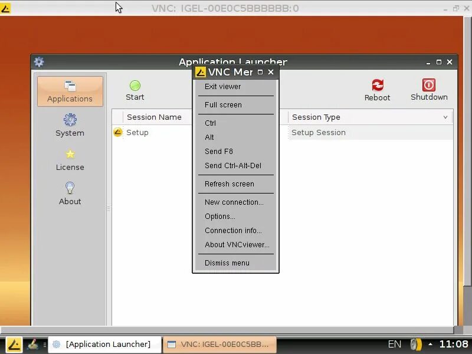Open the License star icon

pyautogui.click(x=70, y=154)
